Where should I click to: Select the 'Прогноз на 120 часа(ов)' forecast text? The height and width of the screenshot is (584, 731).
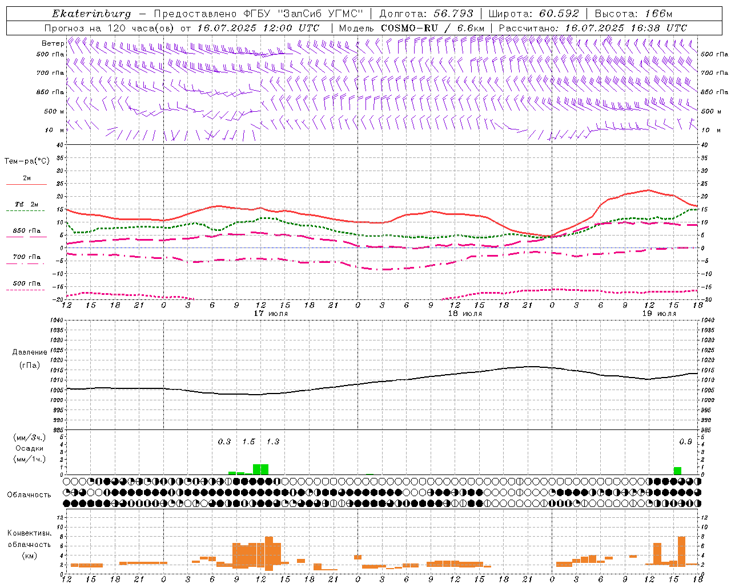(110, 28)
